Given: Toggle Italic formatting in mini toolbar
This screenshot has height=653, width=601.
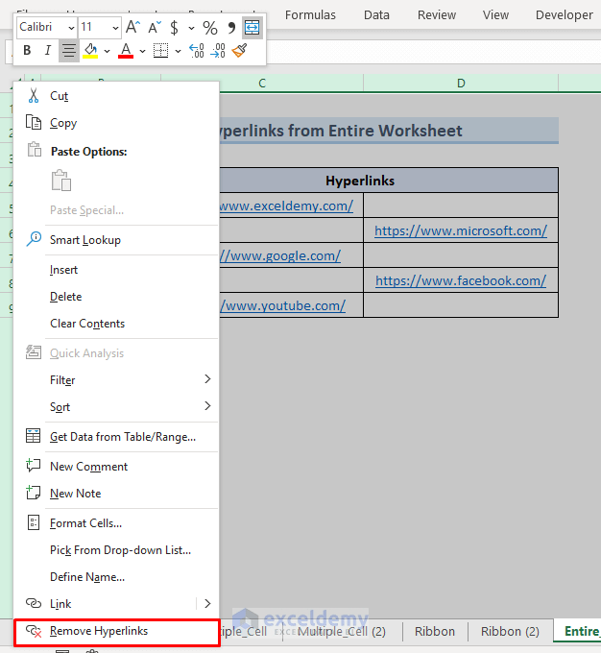Looking at the screenshot, I should pos(47,51).
